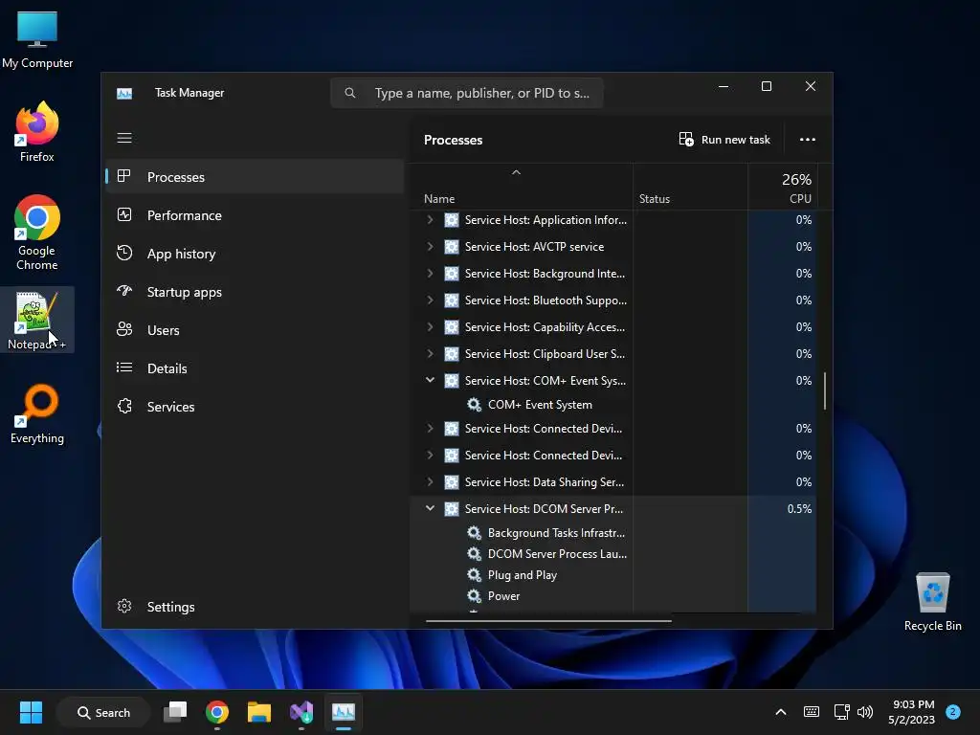
Task: Switch to the Performance page
Action: tap(255, 215)
